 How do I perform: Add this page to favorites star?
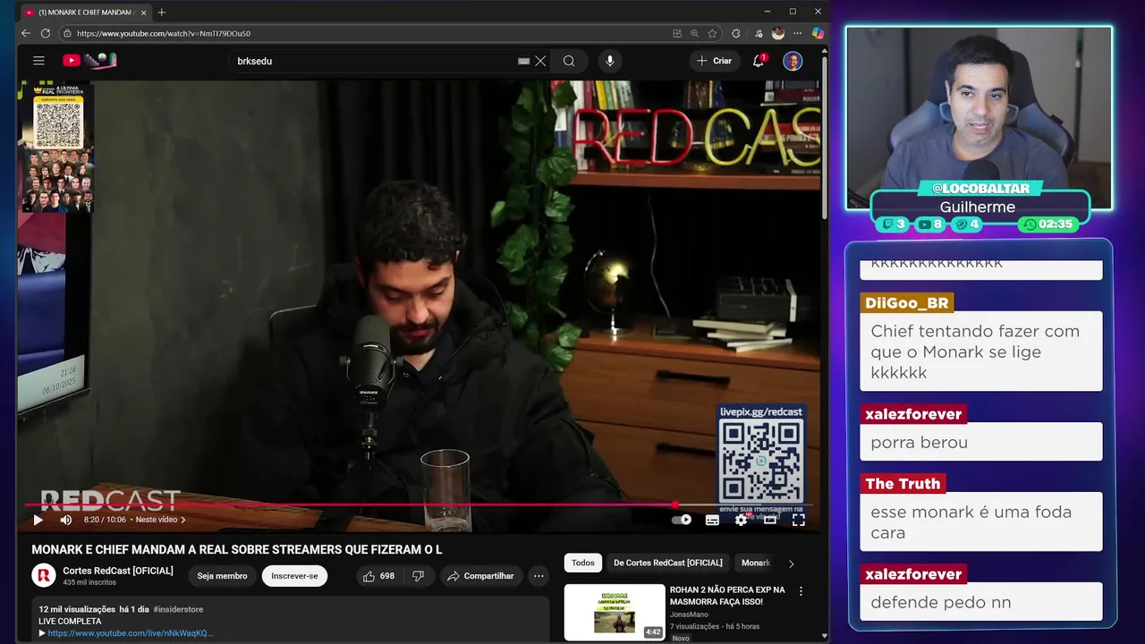tap(712, 33)
